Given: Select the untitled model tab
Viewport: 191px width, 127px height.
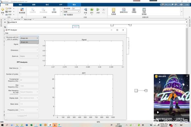Looking at the screenshot, I should [17, 19].
